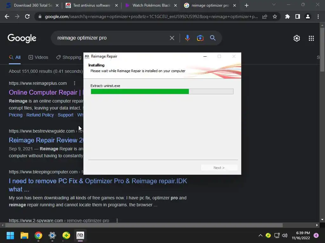This screenshot has height=243, width=325.
Task: Click 360 Total Security tray icon
Action: (268, 235)
